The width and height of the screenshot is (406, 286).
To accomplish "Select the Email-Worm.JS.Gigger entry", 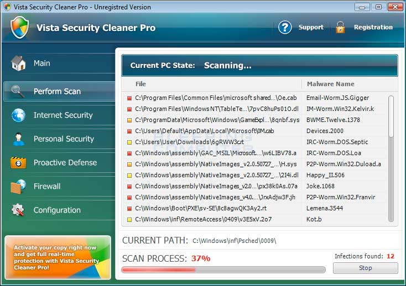I will (x=337, y=98).
